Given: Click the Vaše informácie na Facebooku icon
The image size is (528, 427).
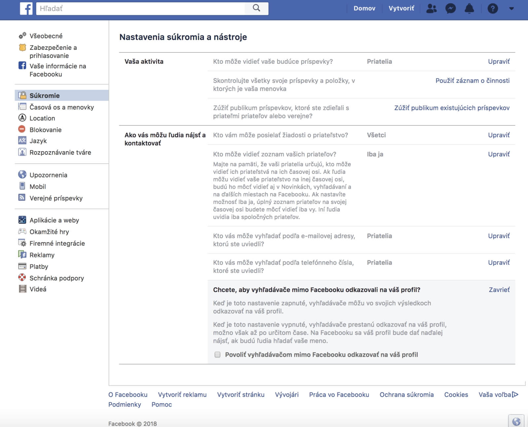Looking at the screenshot, I should click(x=22, y=65).
